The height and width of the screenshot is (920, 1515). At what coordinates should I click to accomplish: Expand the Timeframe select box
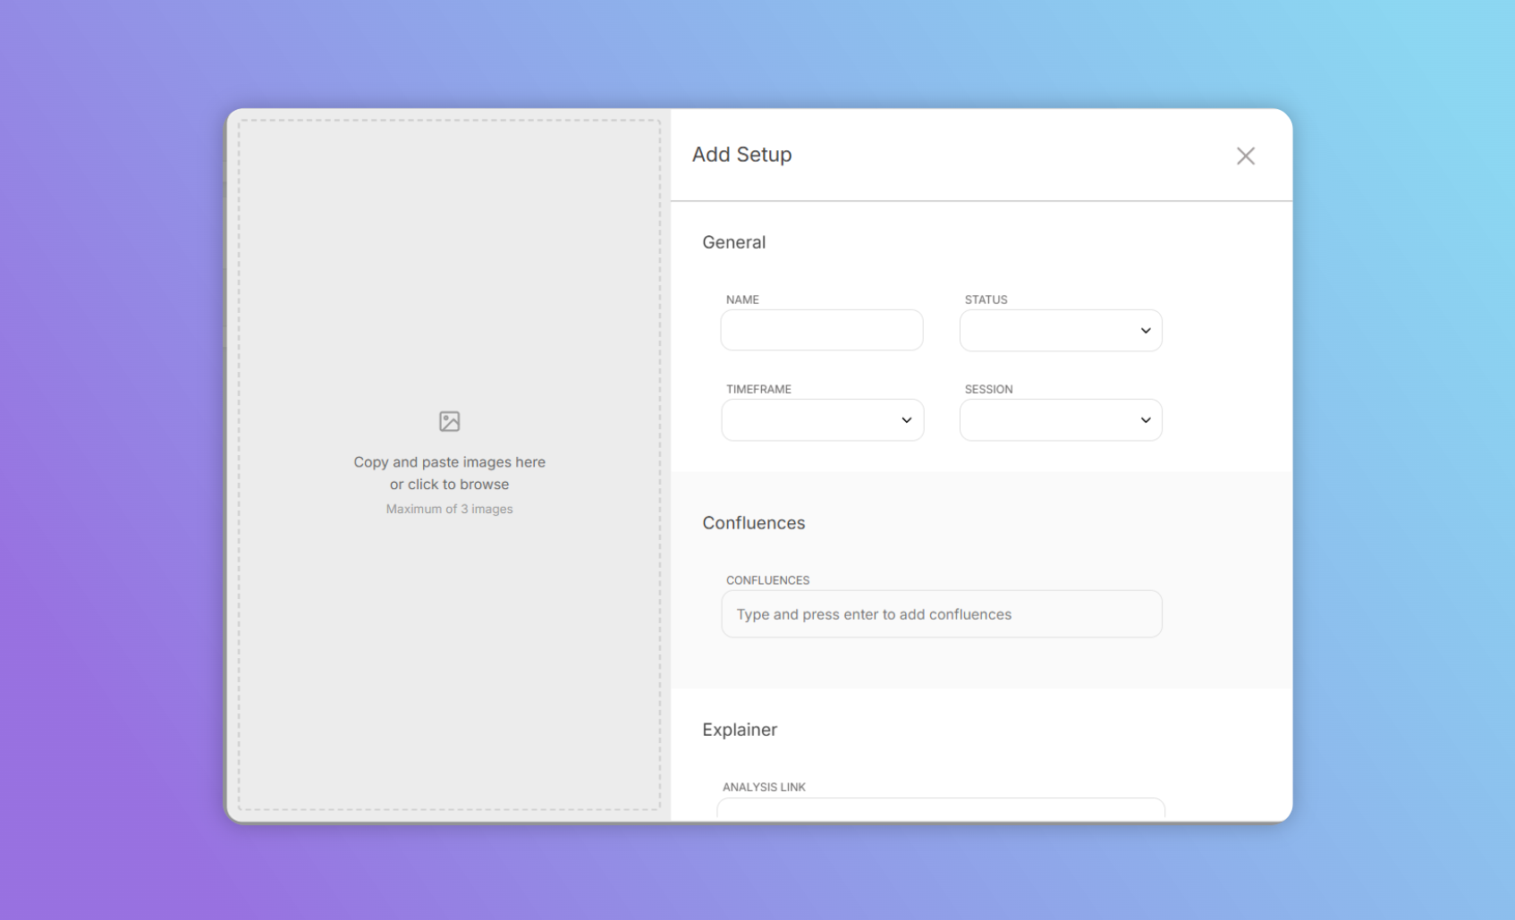pyautogui.click(x=809, y=420)
